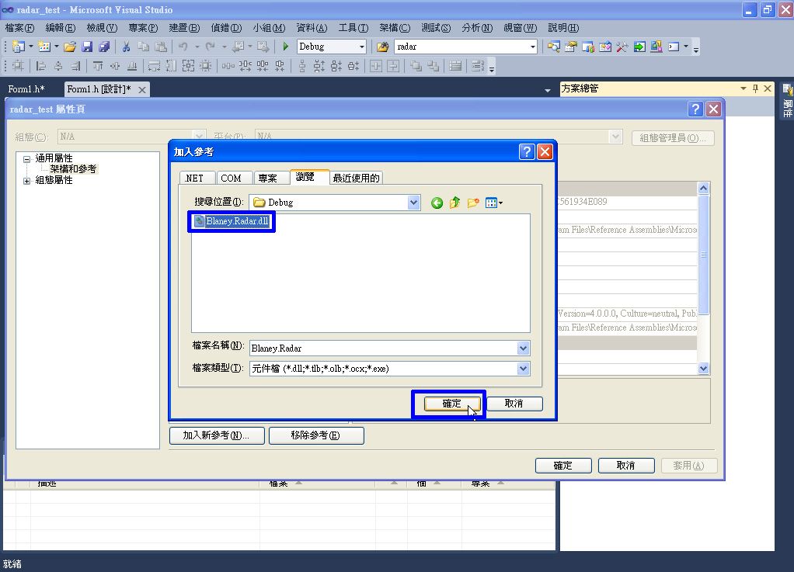Switch to the COM tab
The width and height of the screenshot is (794, 572).
(x=233, y=177)
